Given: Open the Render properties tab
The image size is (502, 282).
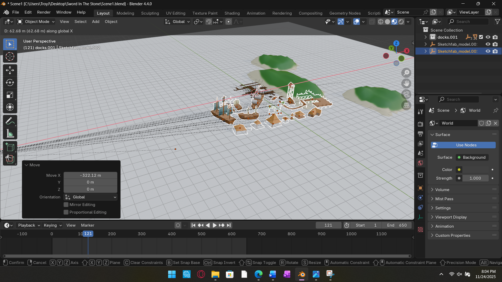Looking at the screenshot, I should 420,124.
